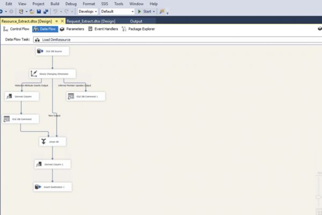Image resolution: width=322 pixels, height=215 pixels.
Task: Switch to the Package Explorer designer tab
Action: (x=138, y=29)
